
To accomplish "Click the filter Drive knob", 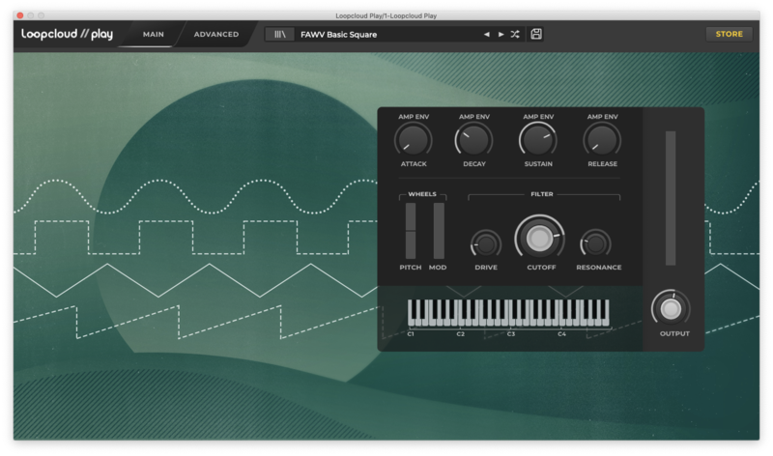I will point(486,243).
